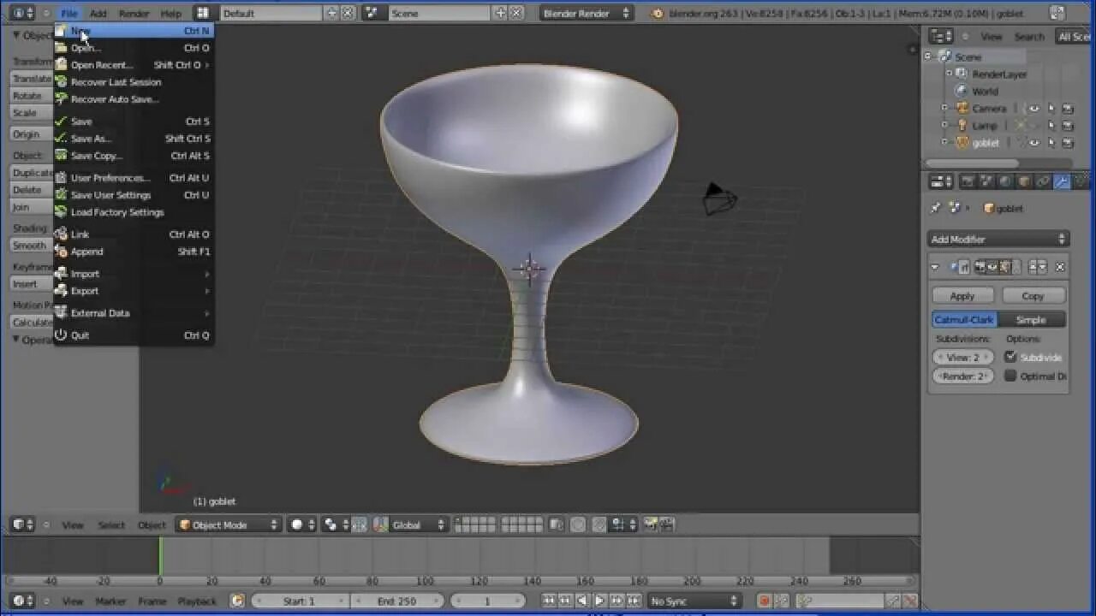Uncheck the Subdivide UVs checkbox

click(1010, 358)
